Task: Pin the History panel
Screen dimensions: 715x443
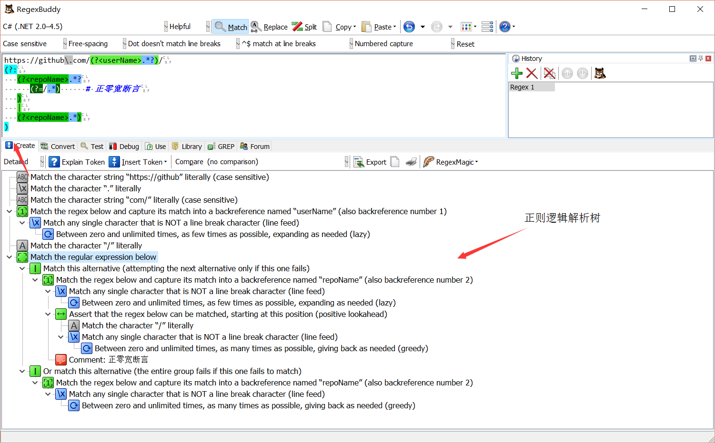Action: [x=701, y=59]
